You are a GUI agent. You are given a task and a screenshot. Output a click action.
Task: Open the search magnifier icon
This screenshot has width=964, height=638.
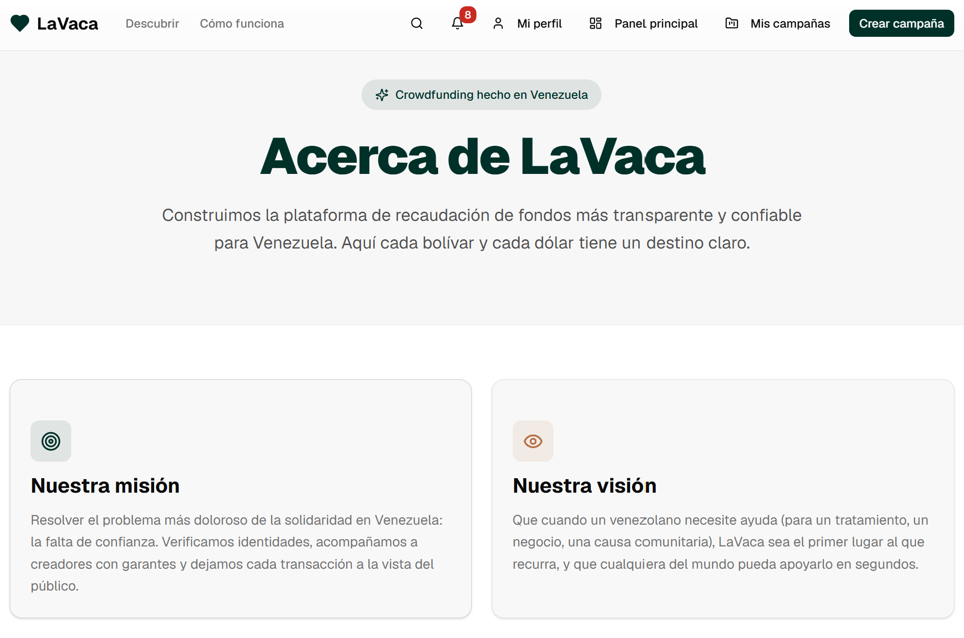417,23
